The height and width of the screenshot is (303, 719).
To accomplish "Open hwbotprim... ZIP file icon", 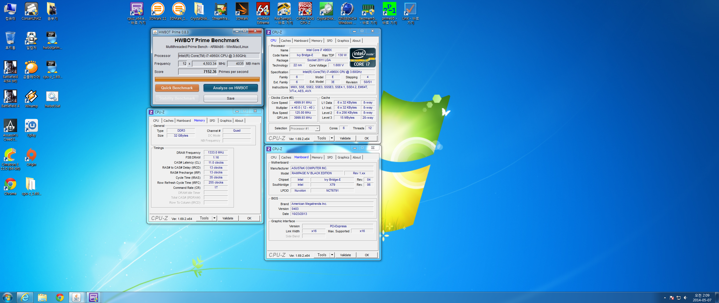I will 52,40.
